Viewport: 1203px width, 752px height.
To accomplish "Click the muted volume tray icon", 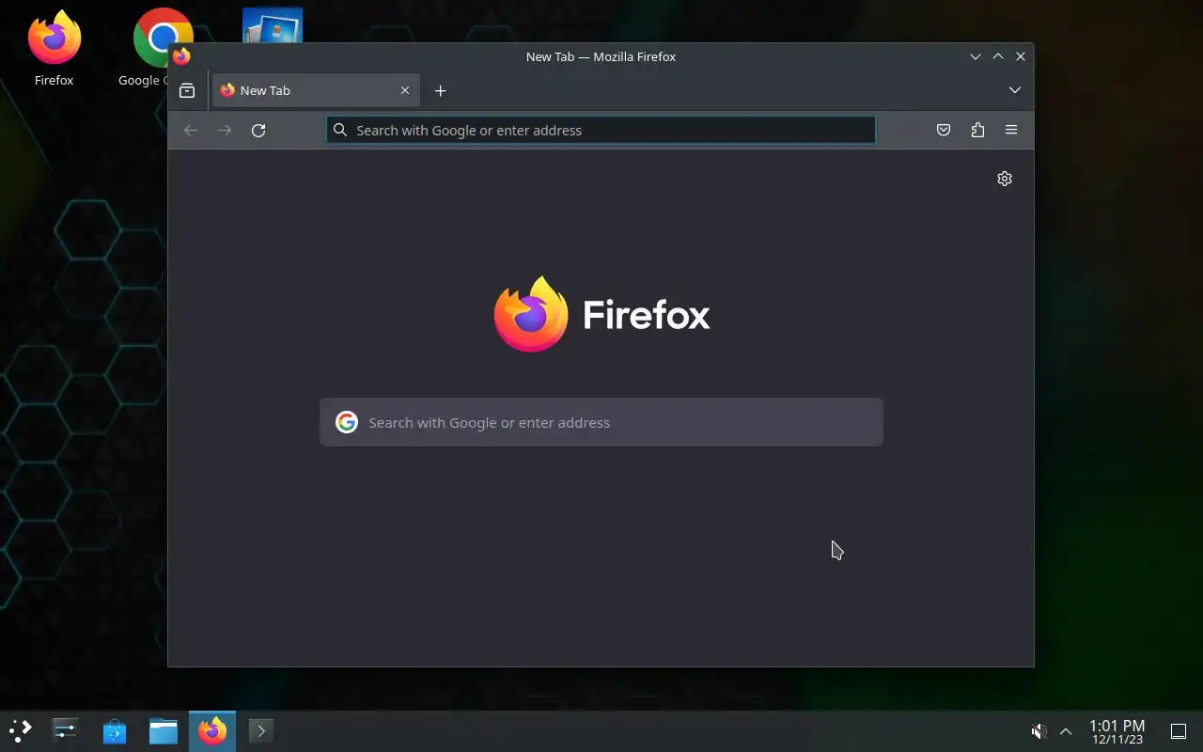I will point(1039,731).
